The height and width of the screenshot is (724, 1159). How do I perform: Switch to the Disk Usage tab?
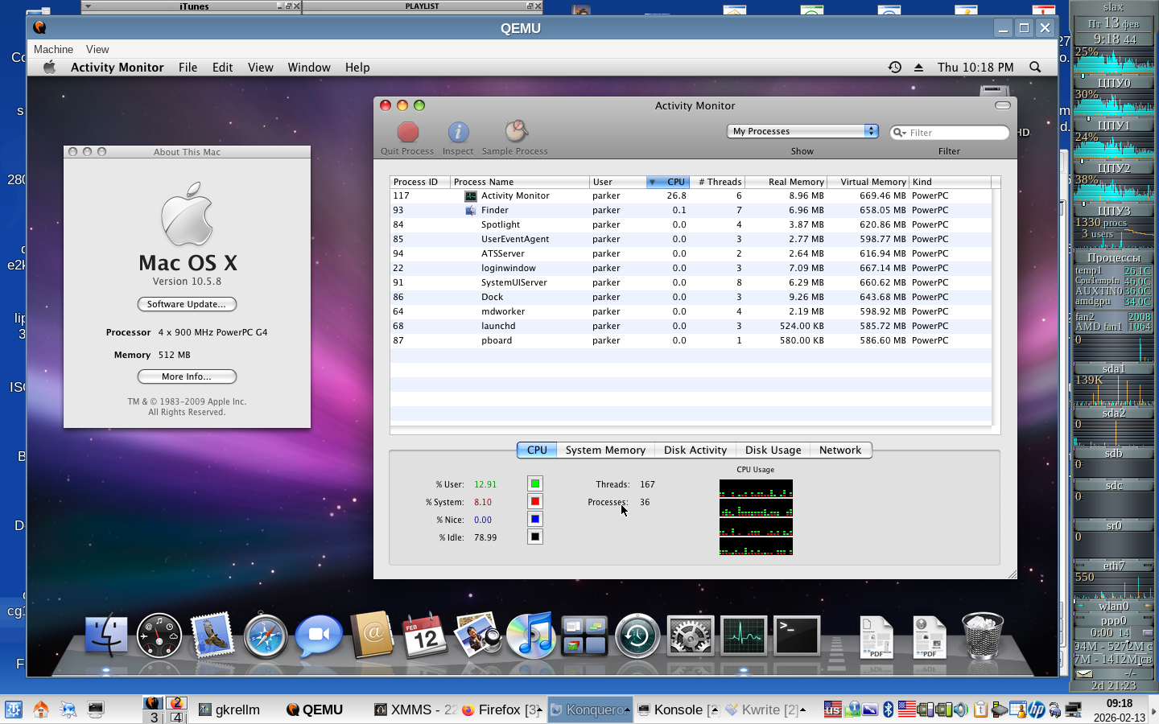773,450
